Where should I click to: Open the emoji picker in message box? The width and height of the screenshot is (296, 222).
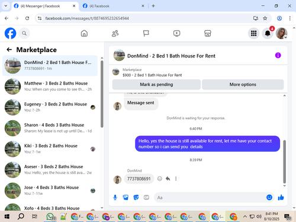(269, 197)
